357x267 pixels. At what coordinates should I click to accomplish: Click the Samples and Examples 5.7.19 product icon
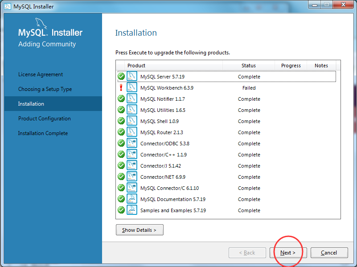click(132, 210)
